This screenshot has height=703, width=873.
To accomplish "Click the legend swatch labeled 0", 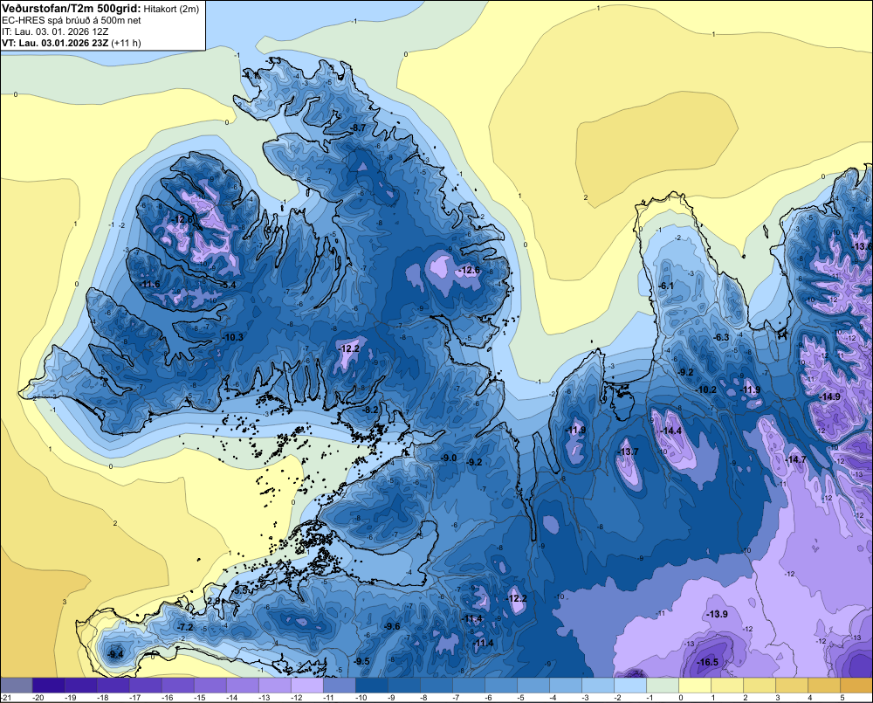I will pyautogui.click(x=694, y=685).
